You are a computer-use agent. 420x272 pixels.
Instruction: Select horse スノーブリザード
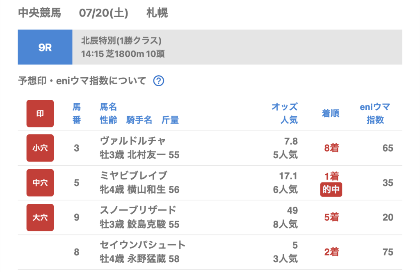pyautogui.click(x=138, y=210)
